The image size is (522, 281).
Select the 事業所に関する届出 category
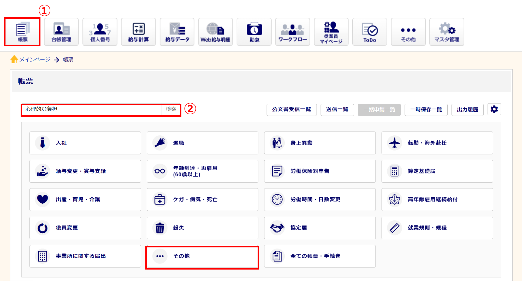(x=85, y=256)
